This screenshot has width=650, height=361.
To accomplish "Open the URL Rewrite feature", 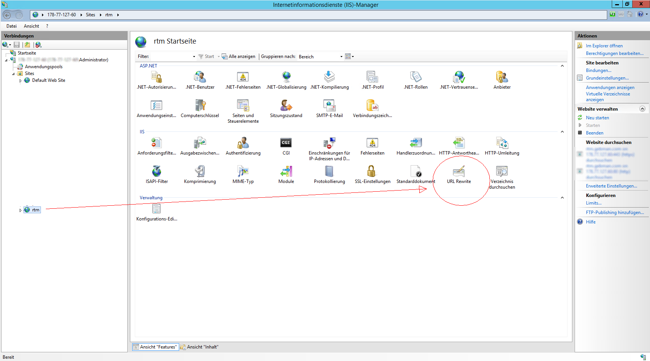I will 459,172.
